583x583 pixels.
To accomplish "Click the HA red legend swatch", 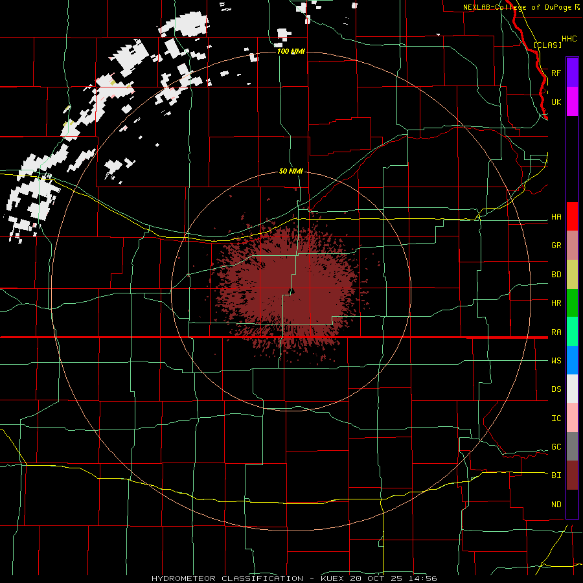I will tap(572, 216).
